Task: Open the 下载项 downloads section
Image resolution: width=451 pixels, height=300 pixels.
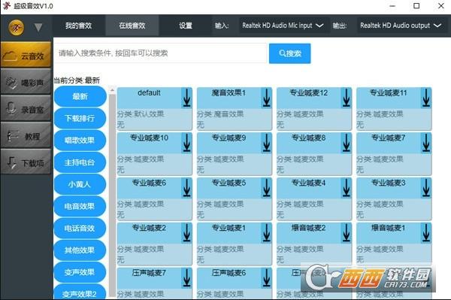Action: point(26,162)
